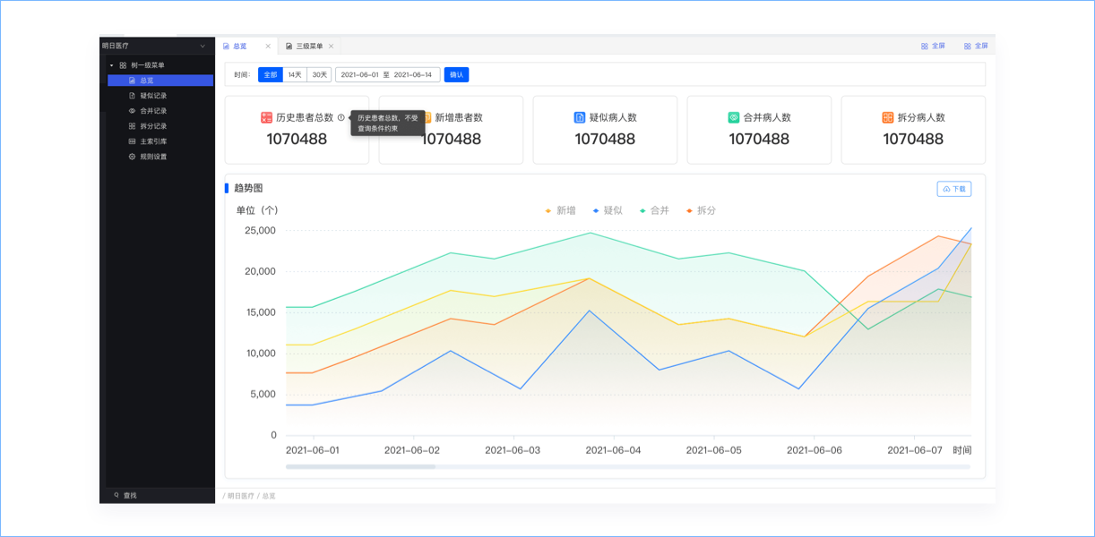The image size is (1095, 537).
Task: Click the red 历史患者总数 calculator icon
Action: click(x=266, y=117)
